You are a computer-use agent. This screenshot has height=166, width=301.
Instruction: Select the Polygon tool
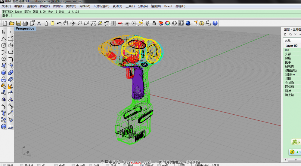pos(3,59)
